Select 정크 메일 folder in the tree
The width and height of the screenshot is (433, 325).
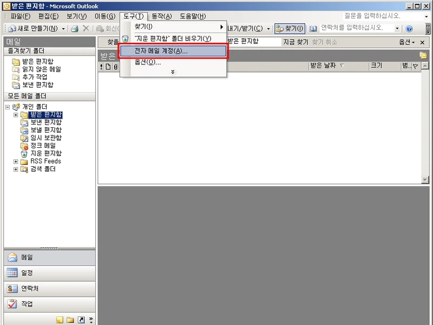click(x=43, y=146)
